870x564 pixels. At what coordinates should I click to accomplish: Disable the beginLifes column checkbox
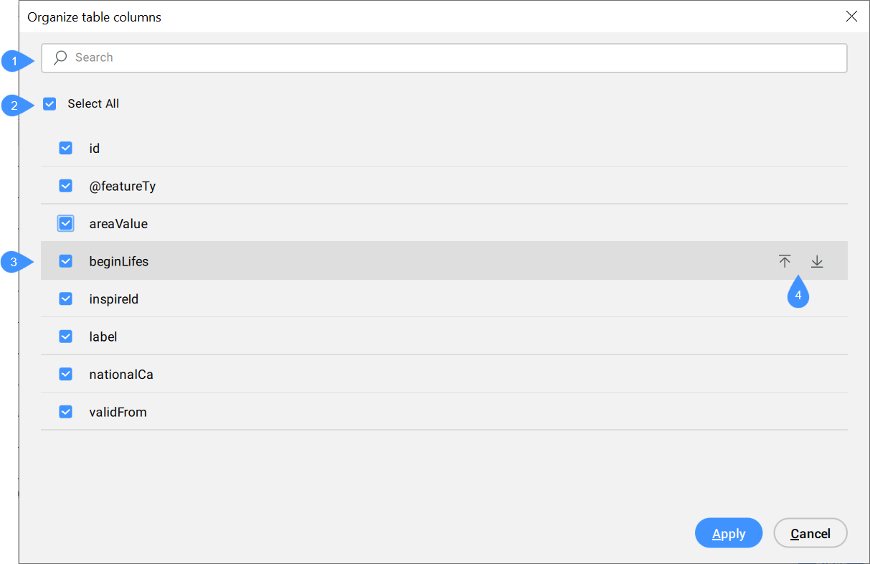(x=66, y=261)
